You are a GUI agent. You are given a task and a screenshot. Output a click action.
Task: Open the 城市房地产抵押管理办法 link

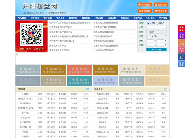pos(61,32)
